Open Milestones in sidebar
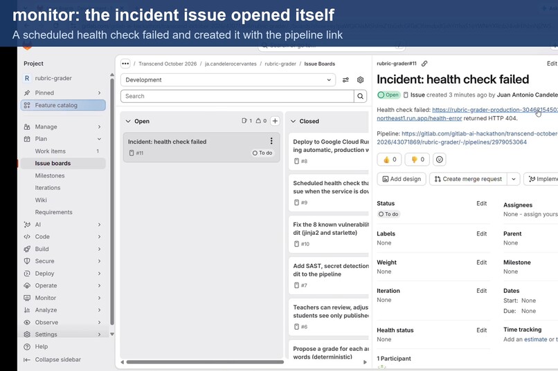 click(63, 175)
